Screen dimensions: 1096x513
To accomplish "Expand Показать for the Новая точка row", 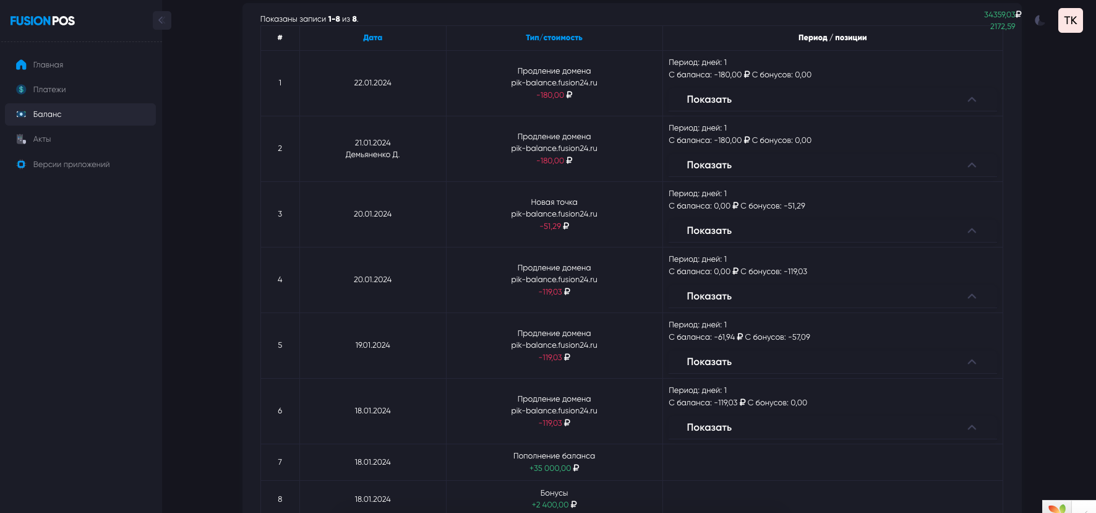I will pos(709,231).
